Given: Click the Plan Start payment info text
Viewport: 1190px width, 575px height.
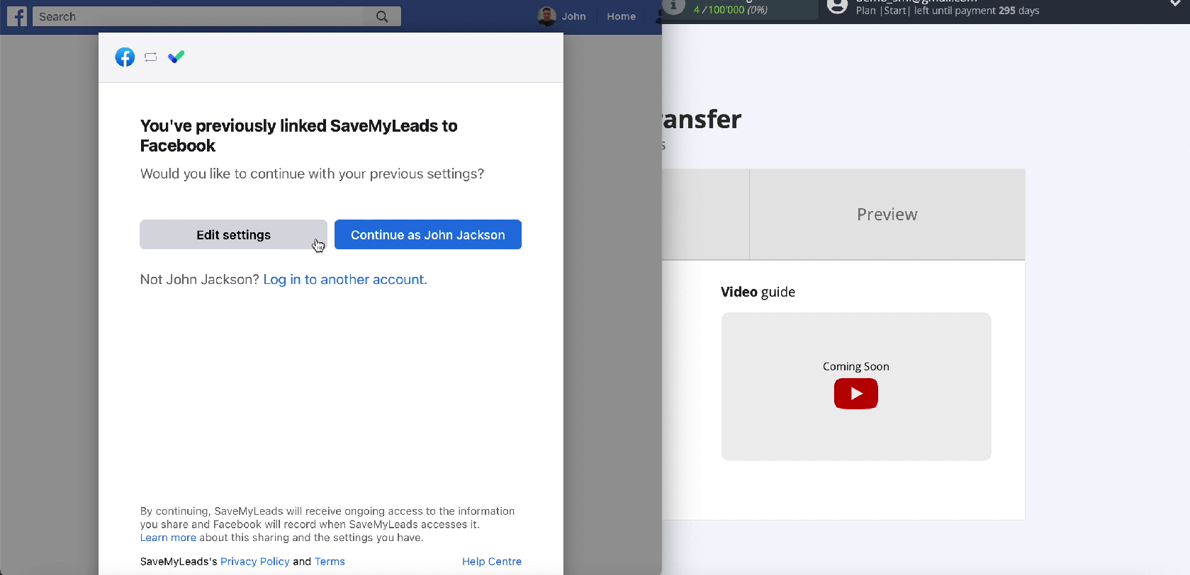Looking at the screenshot, I should click(948, 11).
